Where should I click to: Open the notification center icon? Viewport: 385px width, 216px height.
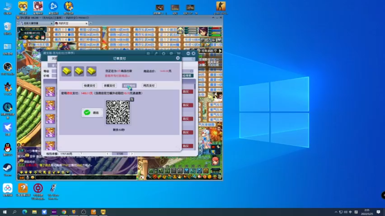tap(378, 212)
